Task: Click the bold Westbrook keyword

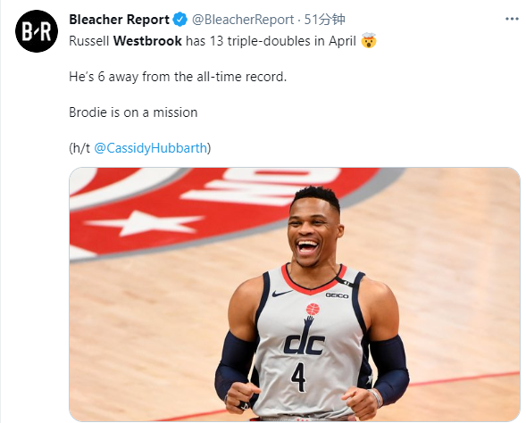Action: [147, 41]
